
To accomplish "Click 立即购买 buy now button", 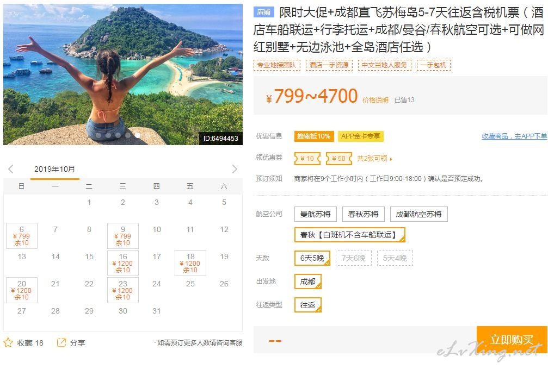I will tap(512, 340).
